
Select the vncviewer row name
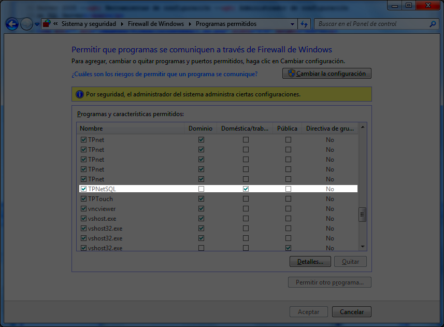point(102,209)
